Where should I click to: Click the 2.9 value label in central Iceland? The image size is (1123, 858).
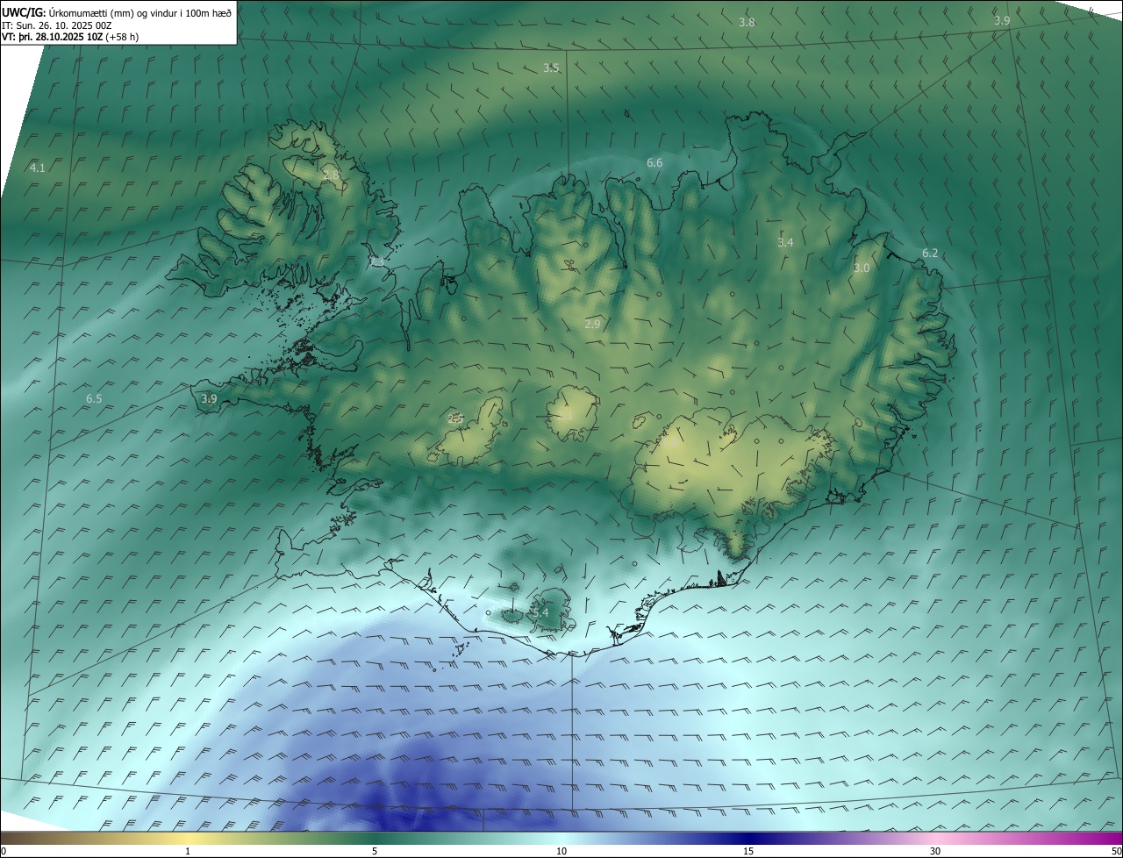point(592,324)
